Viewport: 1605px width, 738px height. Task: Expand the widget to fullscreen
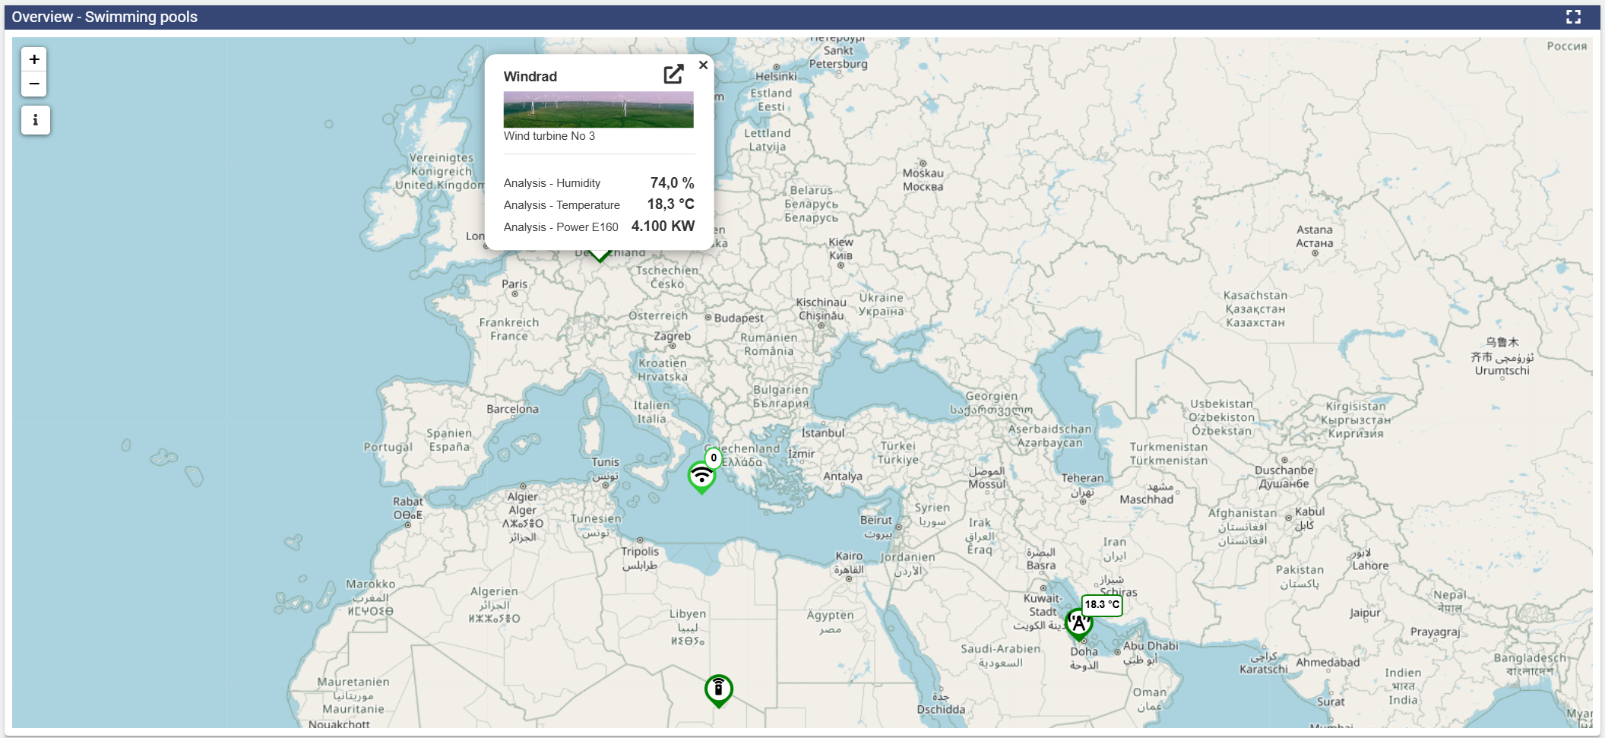click(x=1573, y=17)
